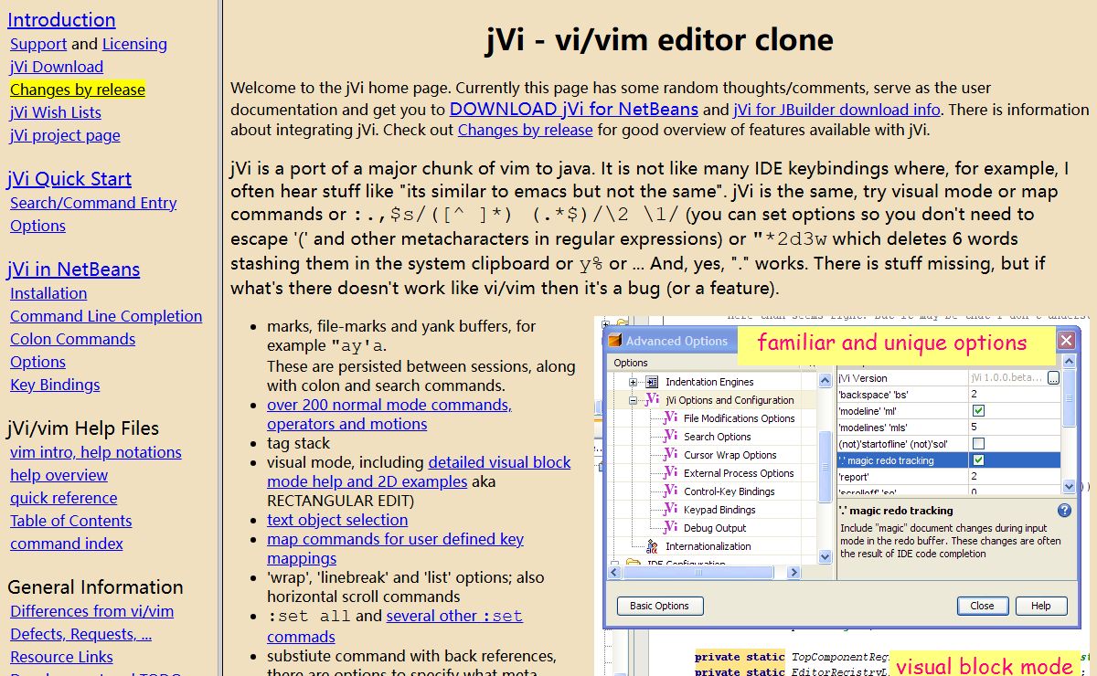Enable the (not)'startofline' checkbox

point(978,444)
